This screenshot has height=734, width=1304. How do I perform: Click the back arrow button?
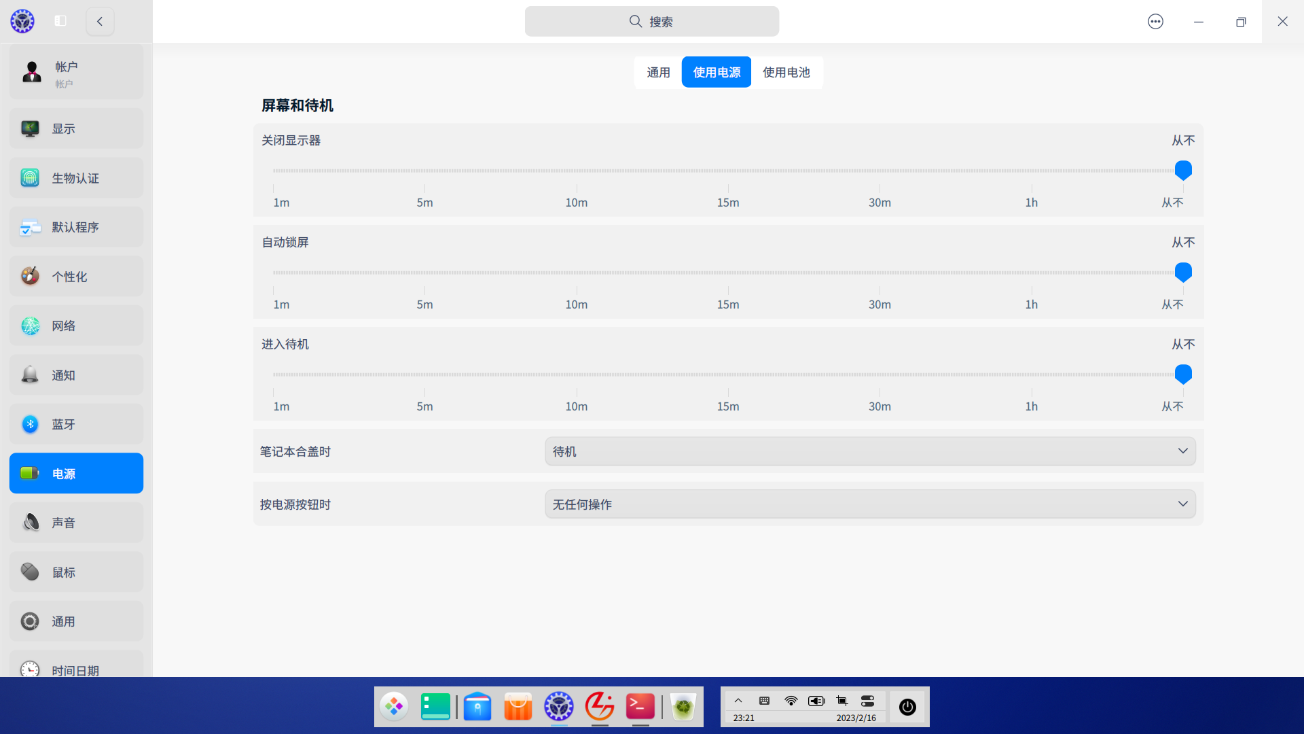coord(100,21)
